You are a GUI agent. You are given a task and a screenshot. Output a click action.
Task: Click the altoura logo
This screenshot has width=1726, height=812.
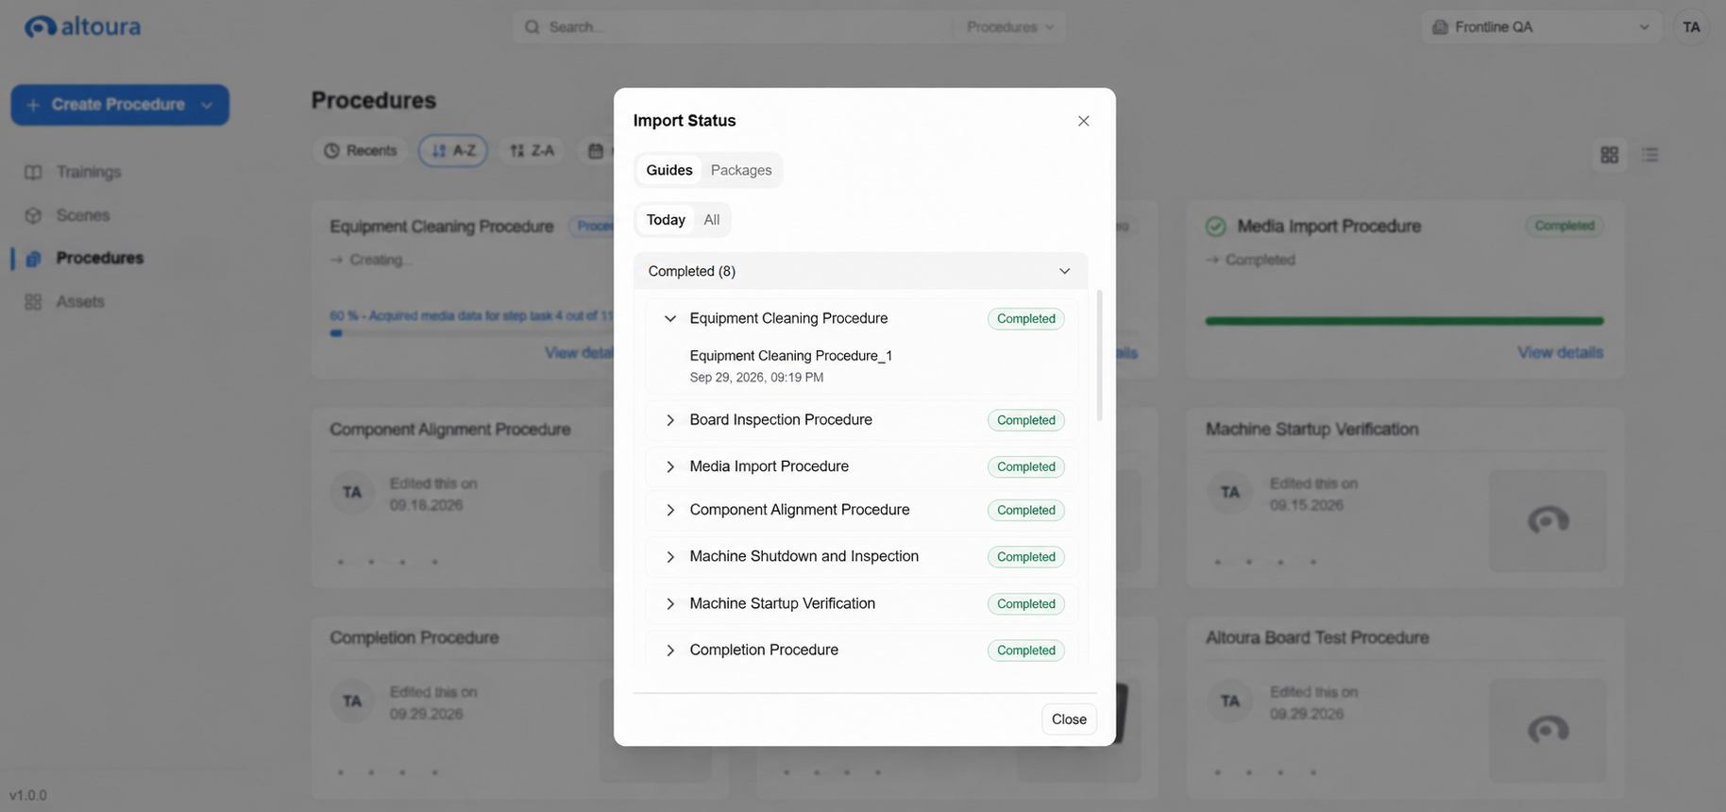click(82, 26)
